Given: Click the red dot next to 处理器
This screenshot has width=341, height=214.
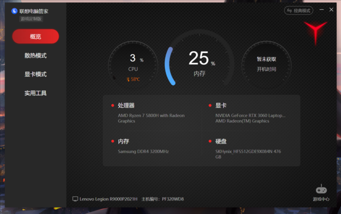Looking at the screenshot, I should (113, 106).
